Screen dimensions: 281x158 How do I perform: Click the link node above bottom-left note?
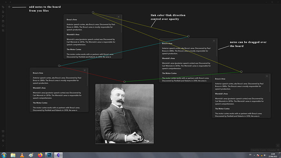tap(59, 66)
